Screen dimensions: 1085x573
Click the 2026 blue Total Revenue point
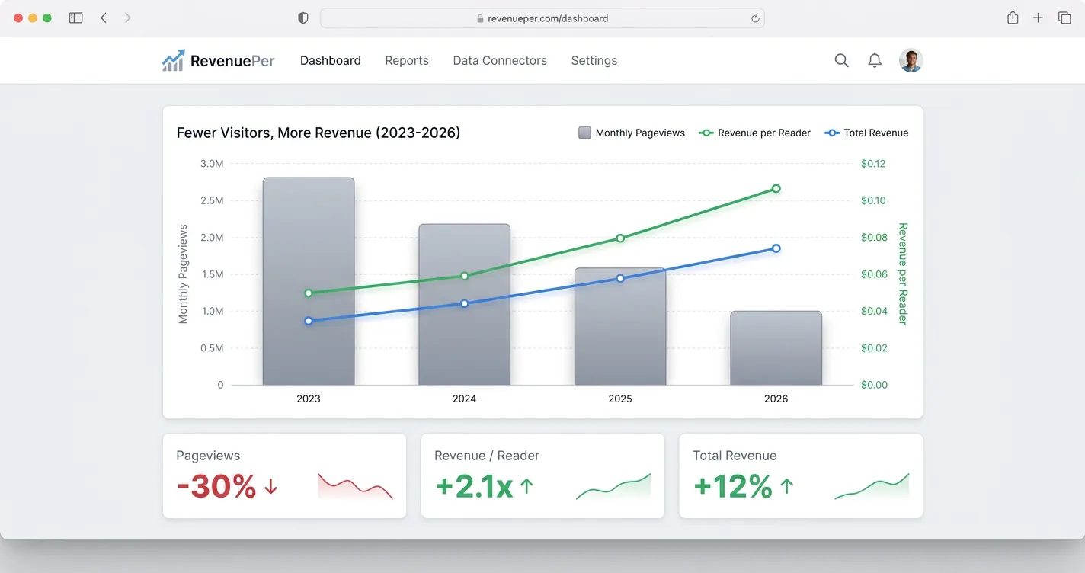pos(776,248)
